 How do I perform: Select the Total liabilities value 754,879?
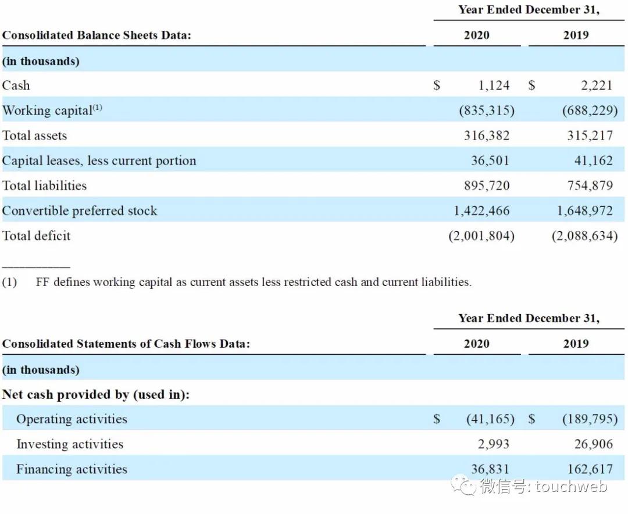coord(590,185)
